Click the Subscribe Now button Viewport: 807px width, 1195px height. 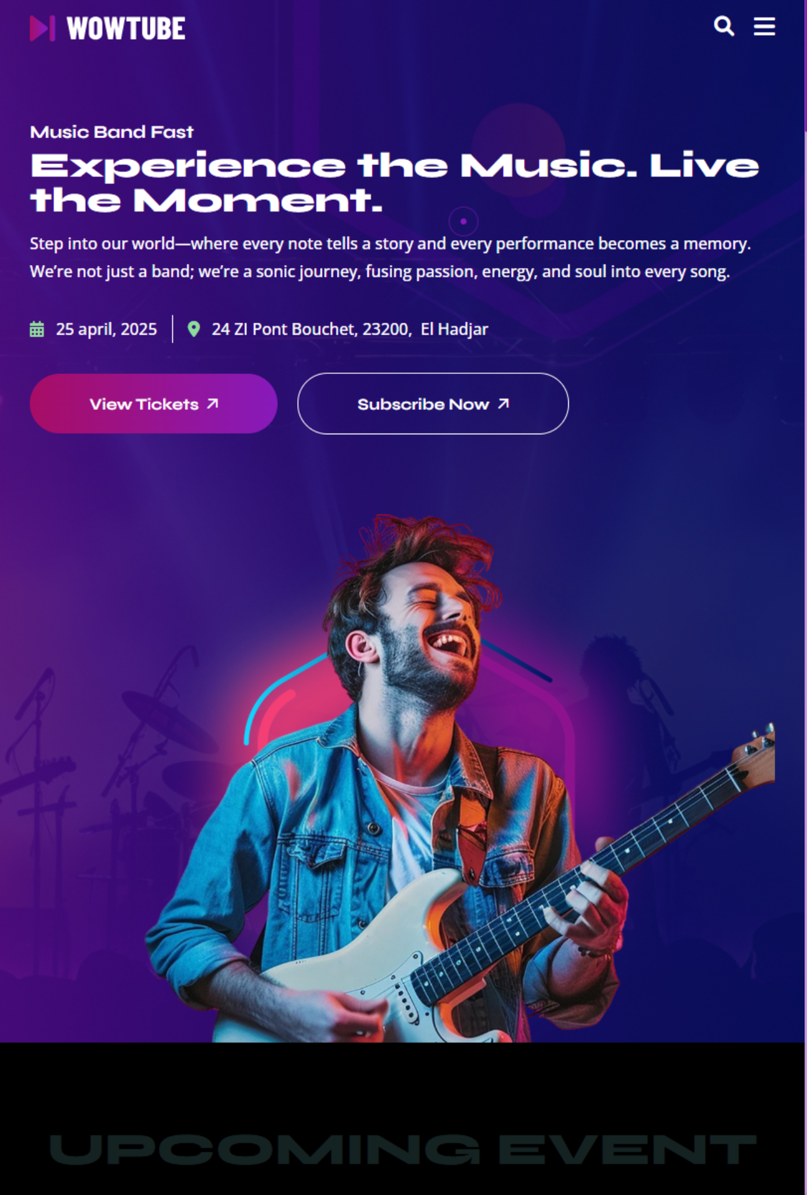(x=433, y=404)
